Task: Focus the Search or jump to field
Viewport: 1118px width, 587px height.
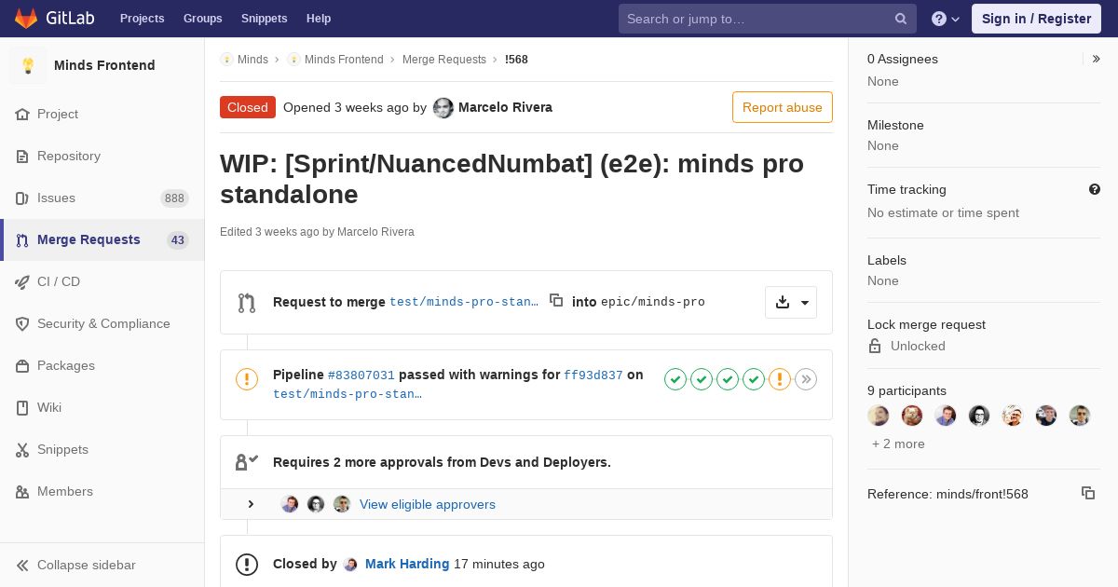Action: (755, 19)
